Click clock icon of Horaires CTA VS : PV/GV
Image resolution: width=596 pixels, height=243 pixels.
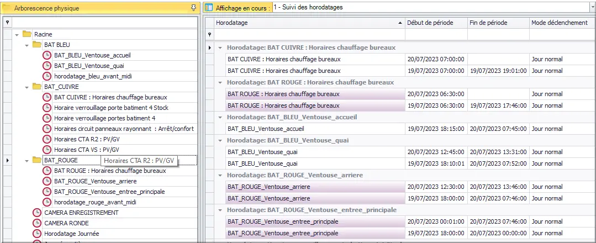[47, 150]
